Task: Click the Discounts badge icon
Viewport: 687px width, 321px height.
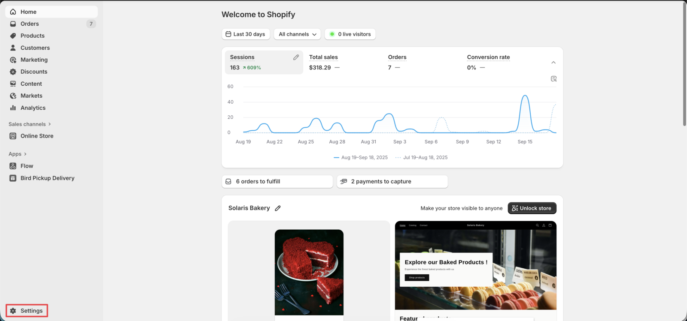Action: click(x=13, y=72)
